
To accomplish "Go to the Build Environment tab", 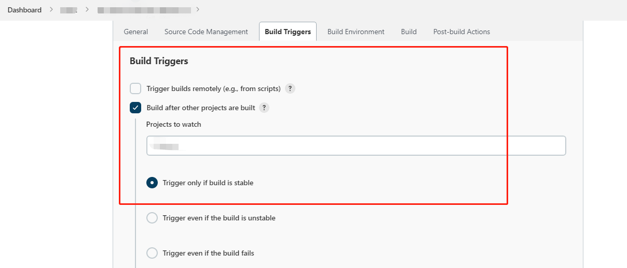I will [x=356, y=32].
